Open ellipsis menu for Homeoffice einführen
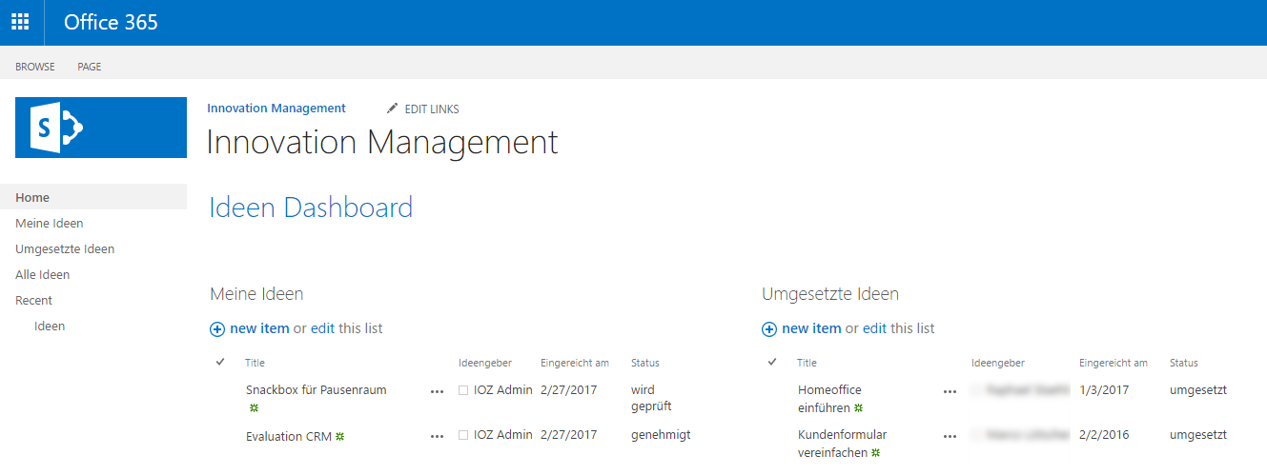The width and height of the screenshot is (1267, 475). tap(950, 391)
